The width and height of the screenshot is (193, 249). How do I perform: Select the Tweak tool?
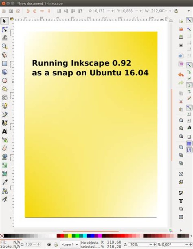5,38
